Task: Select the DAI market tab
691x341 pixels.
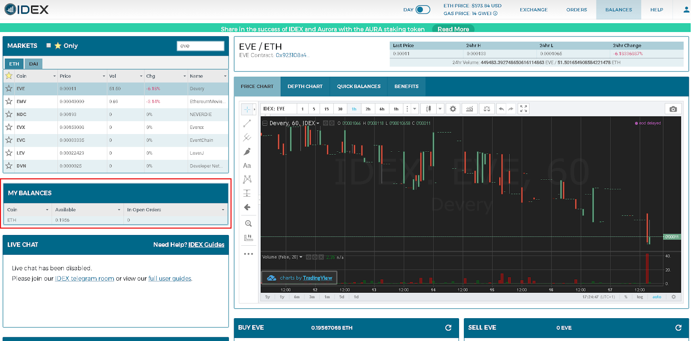Action: (33, 64)
